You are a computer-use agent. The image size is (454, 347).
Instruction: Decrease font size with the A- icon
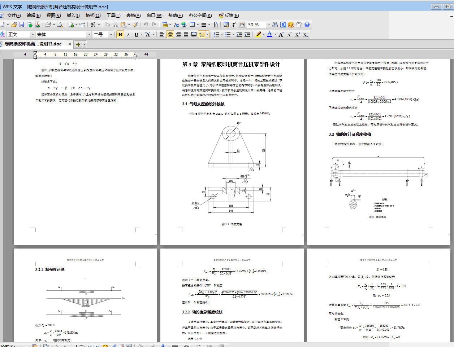[289, 35]
